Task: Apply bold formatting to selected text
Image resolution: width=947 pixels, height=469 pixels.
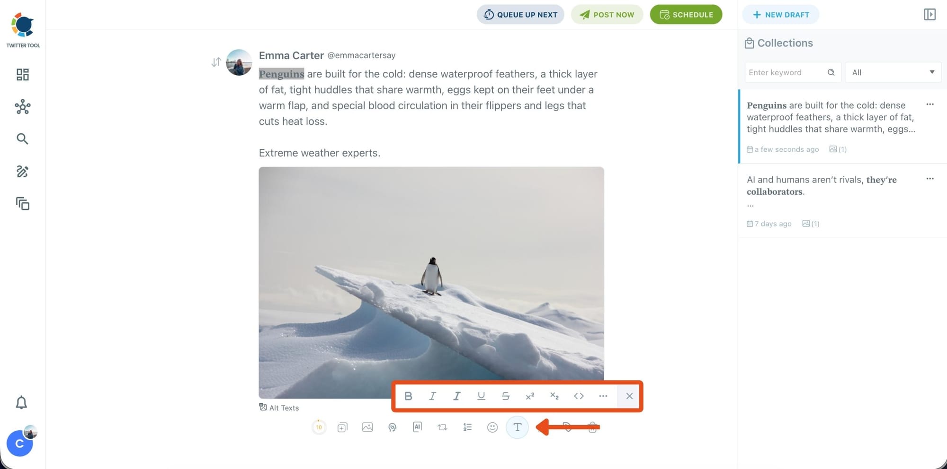Action: (408, 396)
